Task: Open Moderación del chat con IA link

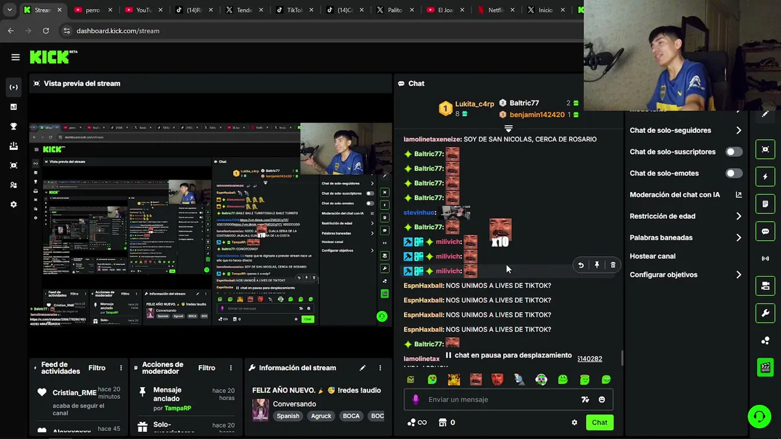Action: tap(686, 195)
